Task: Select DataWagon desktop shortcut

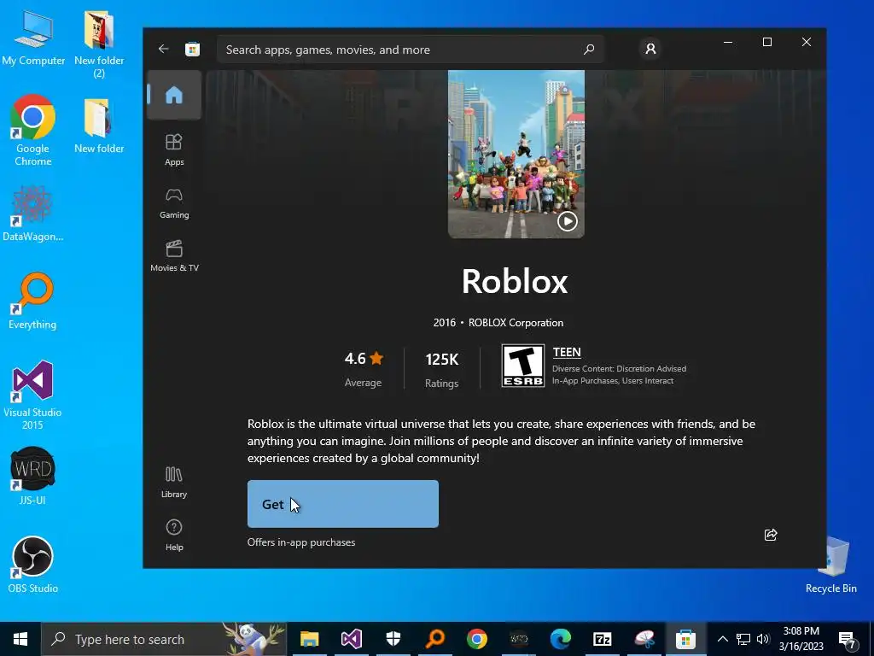Action: click(x=33, y=214)
